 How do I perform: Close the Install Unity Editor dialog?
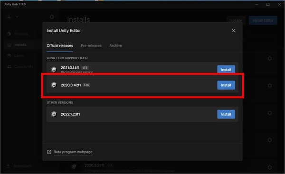tap(234, 31)
